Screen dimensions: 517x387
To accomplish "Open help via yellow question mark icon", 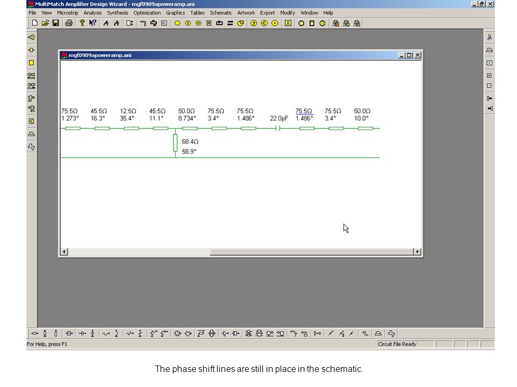I will coord(82,23).
